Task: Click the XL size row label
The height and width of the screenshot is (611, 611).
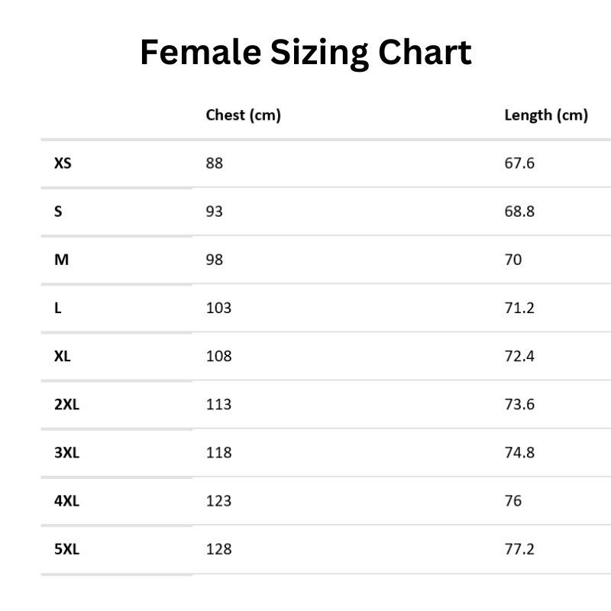Action: point(63,356)
